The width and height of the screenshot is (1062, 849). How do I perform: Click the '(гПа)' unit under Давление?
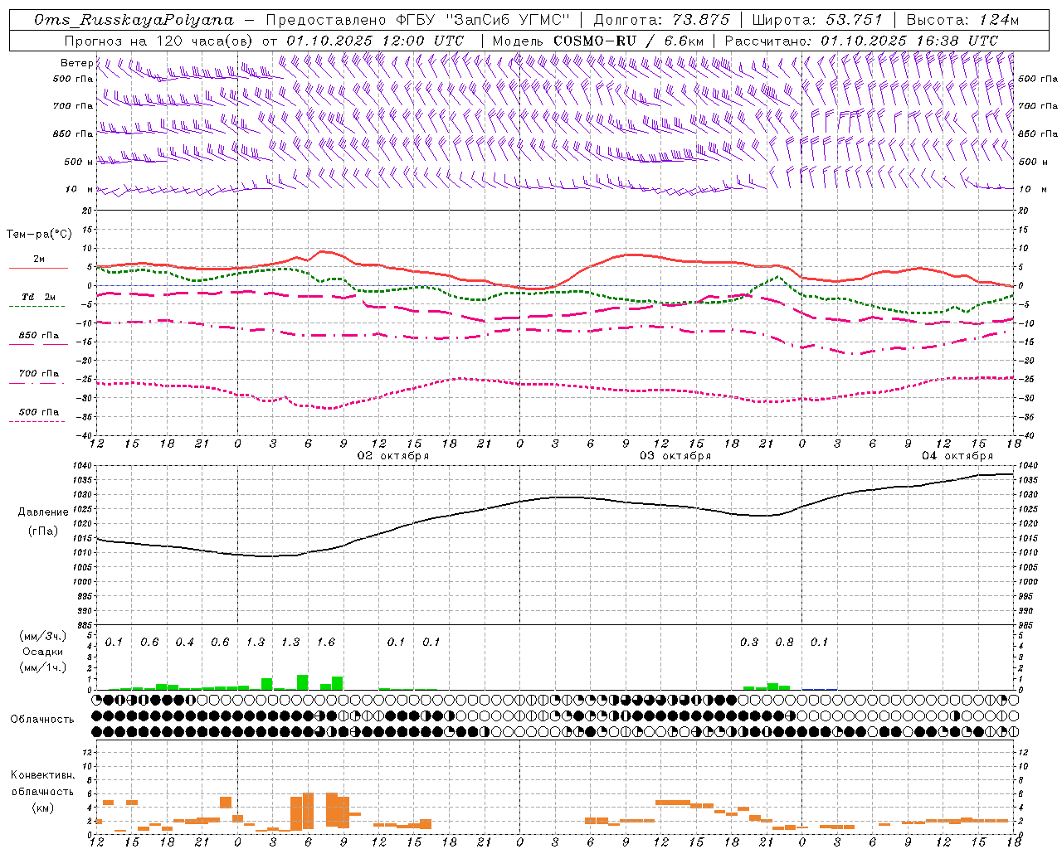coord(43,531)
